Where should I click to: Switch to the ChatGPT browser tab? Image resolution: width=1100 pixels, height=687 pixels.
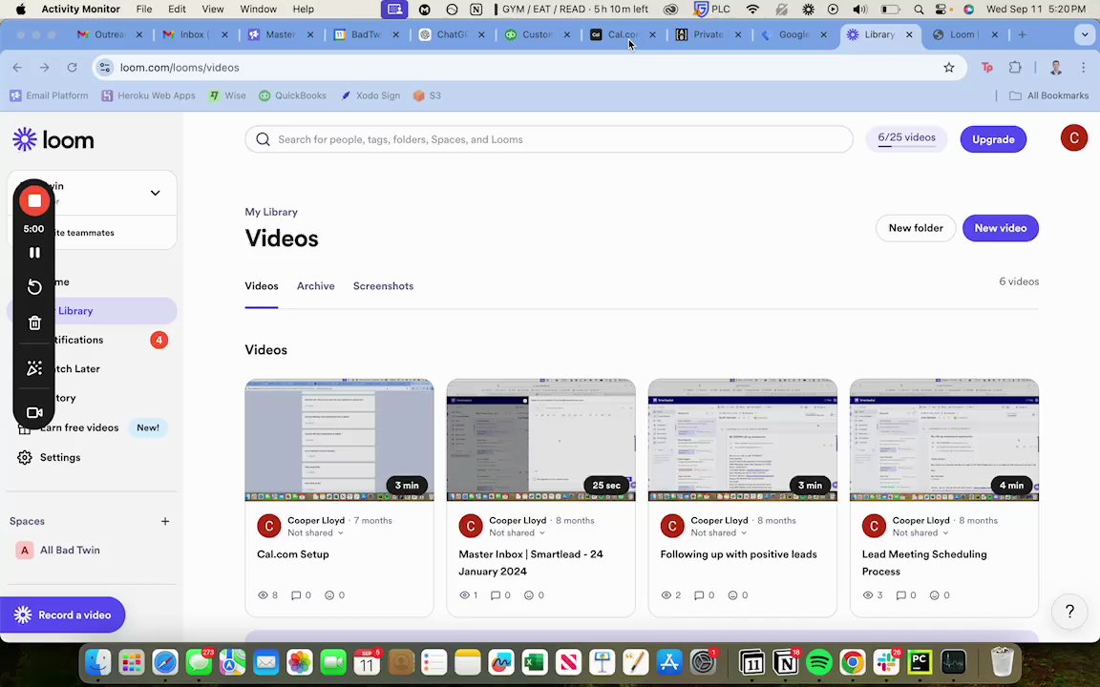pos(453,34)
